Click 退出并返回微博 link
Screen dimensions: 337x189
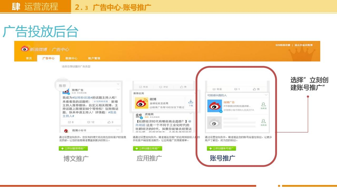tap(303, 45)
